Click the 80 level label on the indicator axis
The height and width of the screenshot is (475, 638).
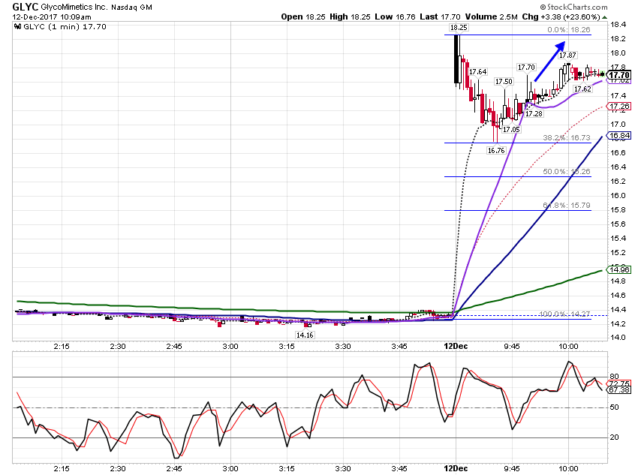(x=615, y=377)
